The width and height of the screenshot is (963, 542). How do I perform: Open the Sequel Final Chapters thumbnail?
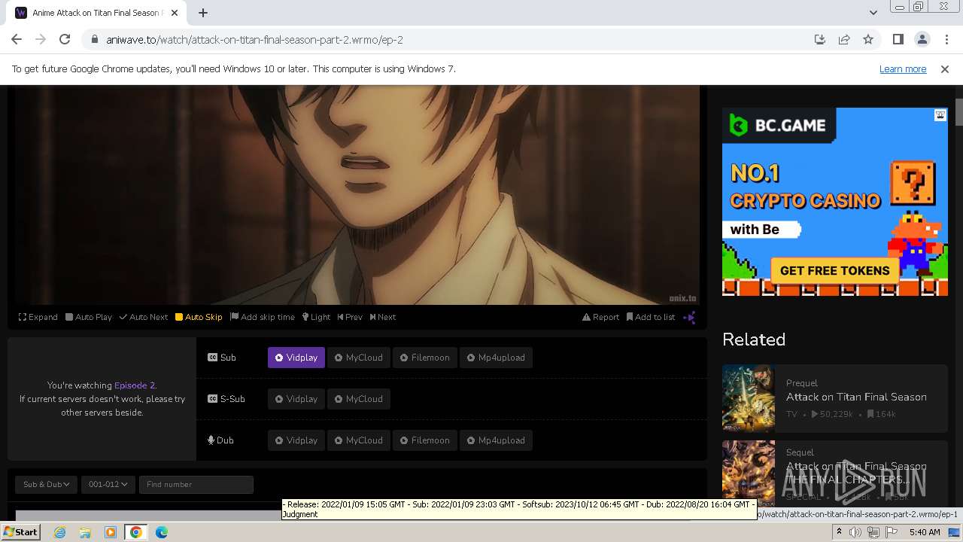point(749,473)
